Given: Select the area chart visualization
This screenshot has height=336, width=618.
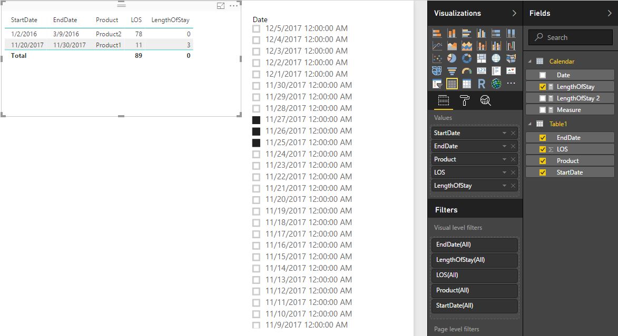Looking at the screenshot, I should (452, 46).
